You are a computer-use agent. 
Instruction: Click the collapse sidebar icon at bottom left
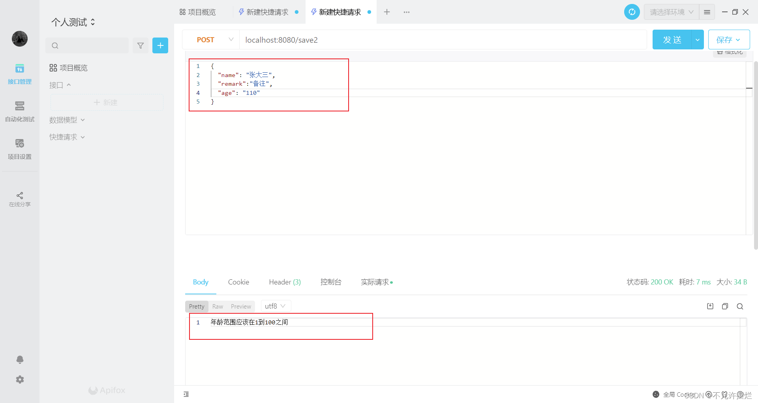coord(186,394)
